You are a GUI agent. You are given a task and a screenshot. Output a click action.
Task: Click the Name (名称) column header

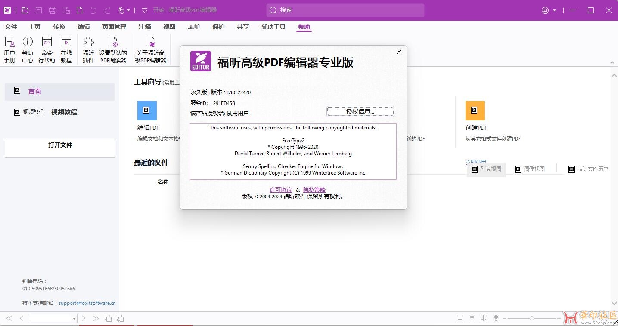[163, 182]
